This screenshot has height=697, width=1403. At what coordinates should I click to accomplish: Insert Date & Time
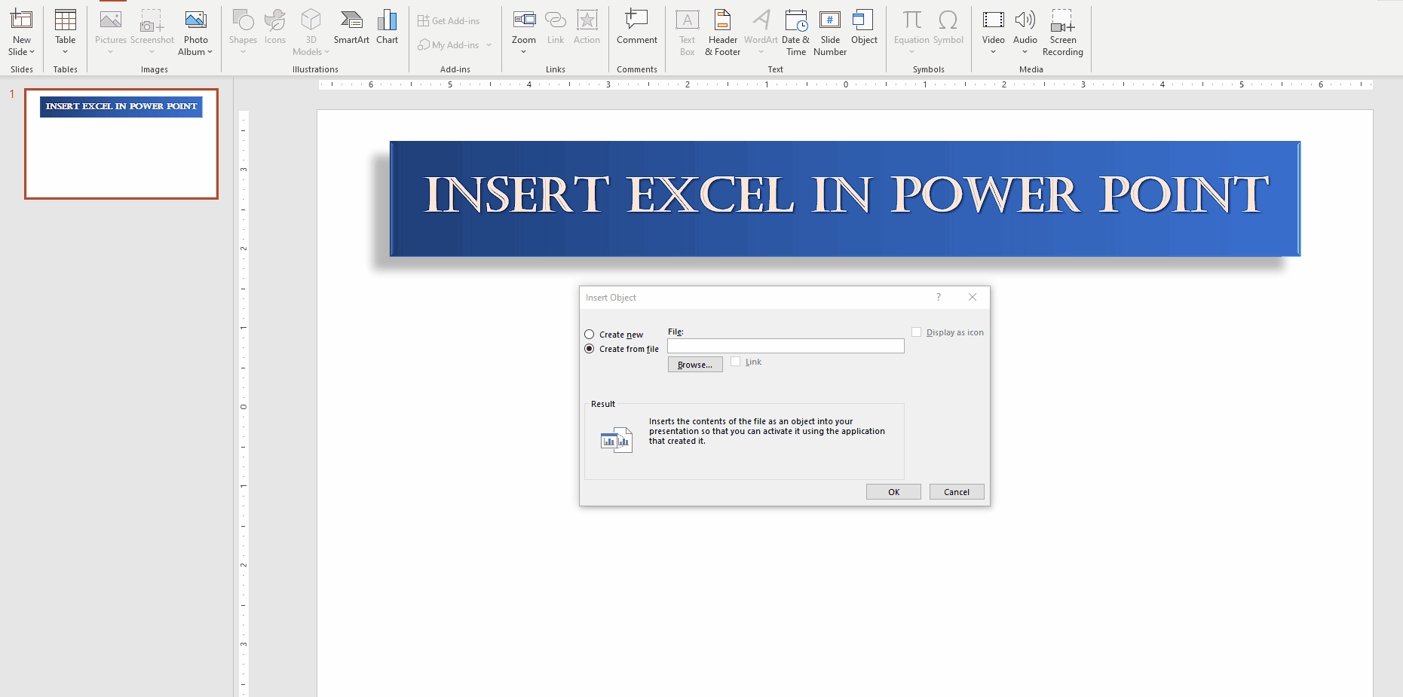tap(796, 32)
